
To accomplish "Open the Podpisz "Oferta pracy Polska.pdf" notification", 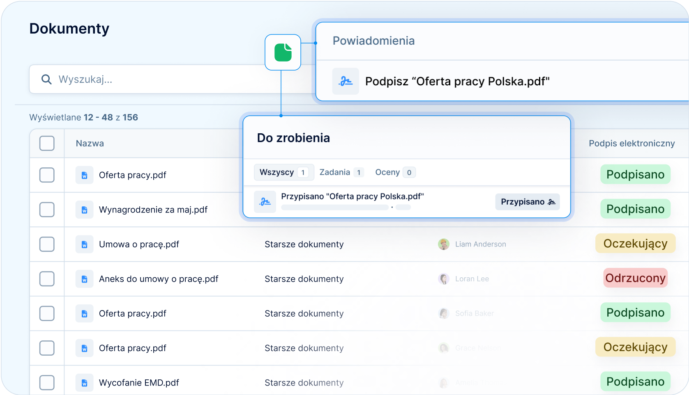I will pos(457,81).
